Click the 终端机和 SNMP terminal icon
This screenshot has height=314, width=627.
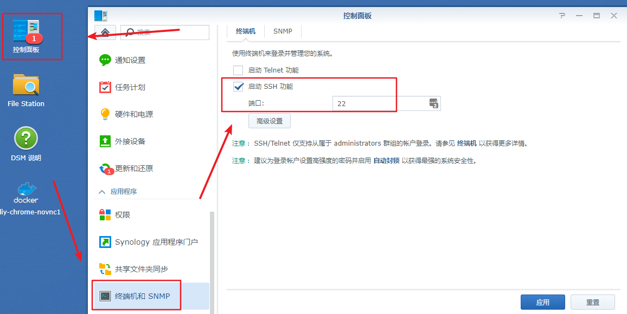click(105, 296)
